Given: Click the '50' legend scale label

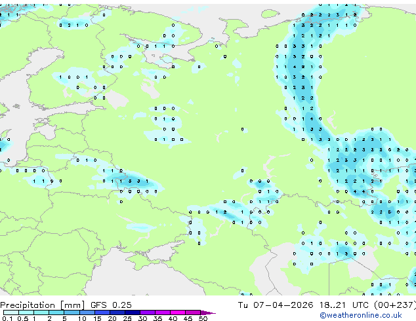Looking at the screenshot, I should [203, 318].
